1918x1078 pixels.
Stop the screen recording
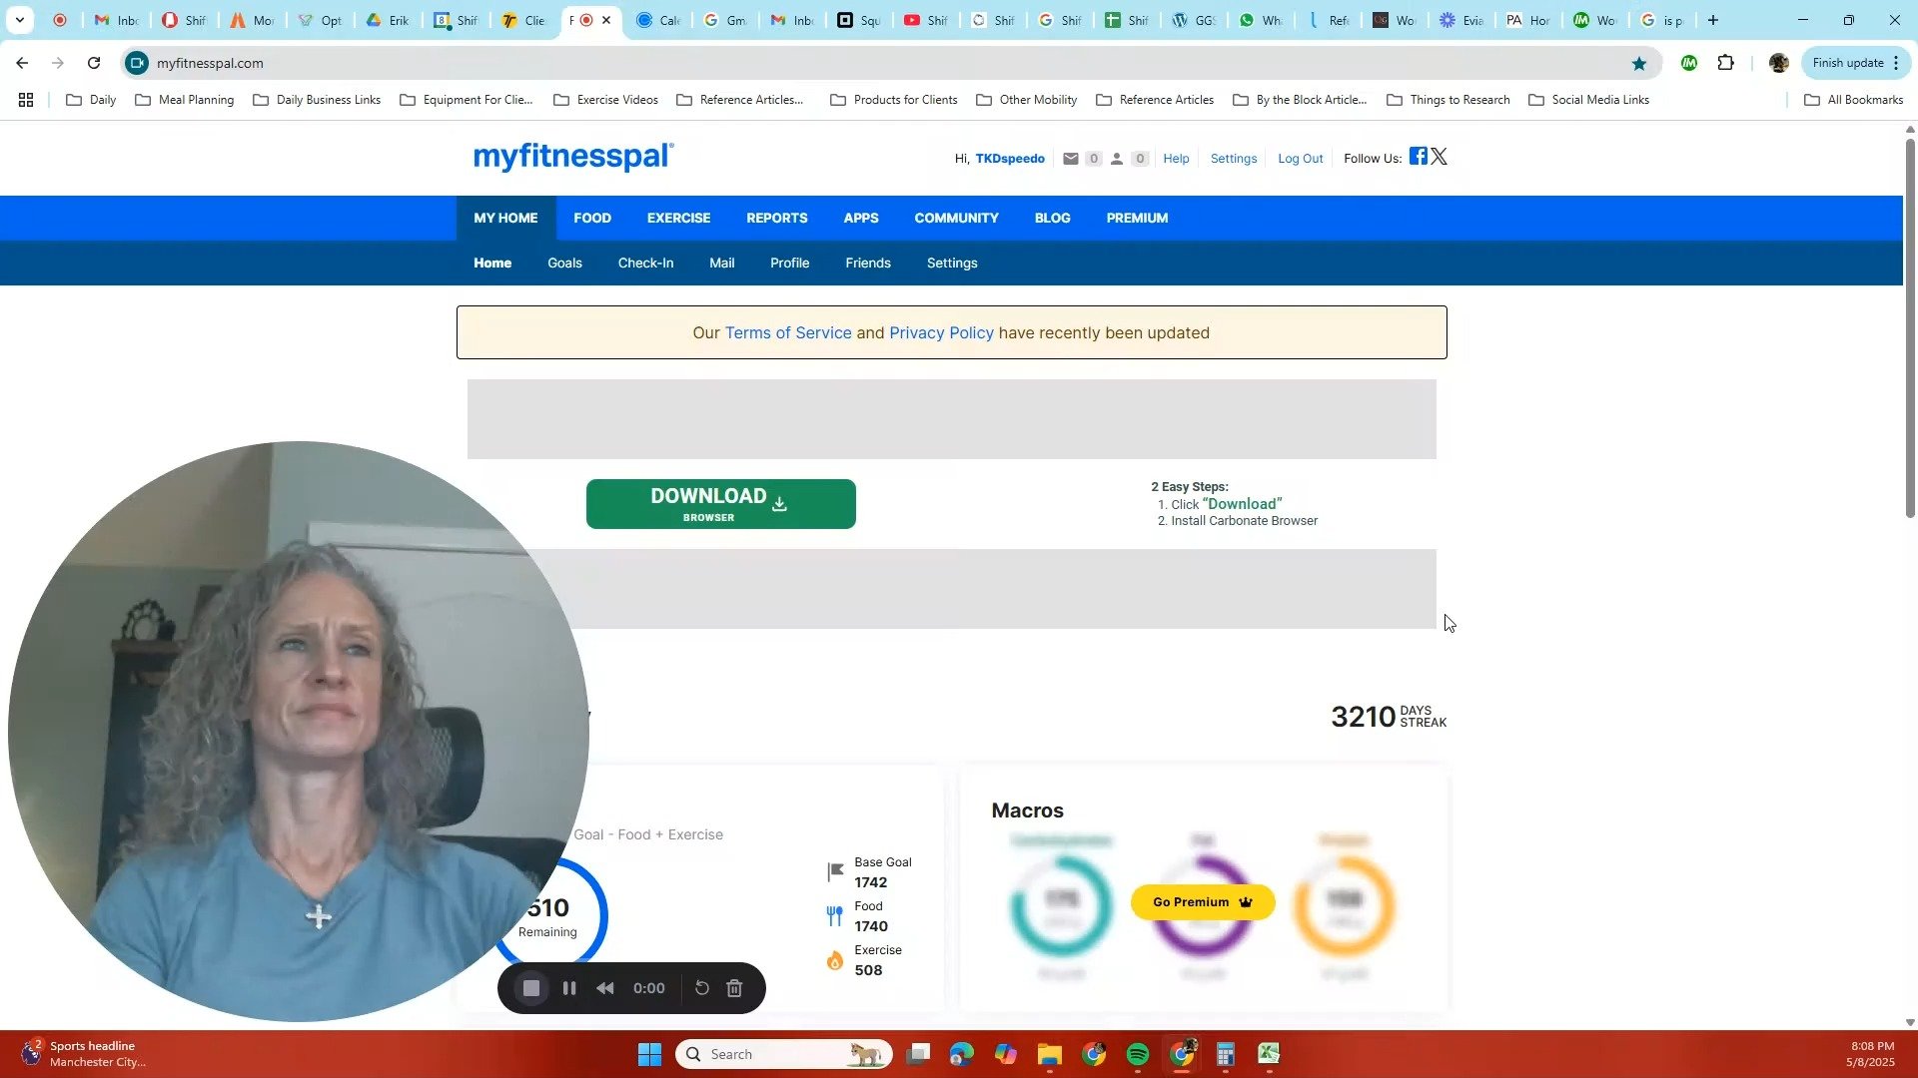tap(531, 988)
